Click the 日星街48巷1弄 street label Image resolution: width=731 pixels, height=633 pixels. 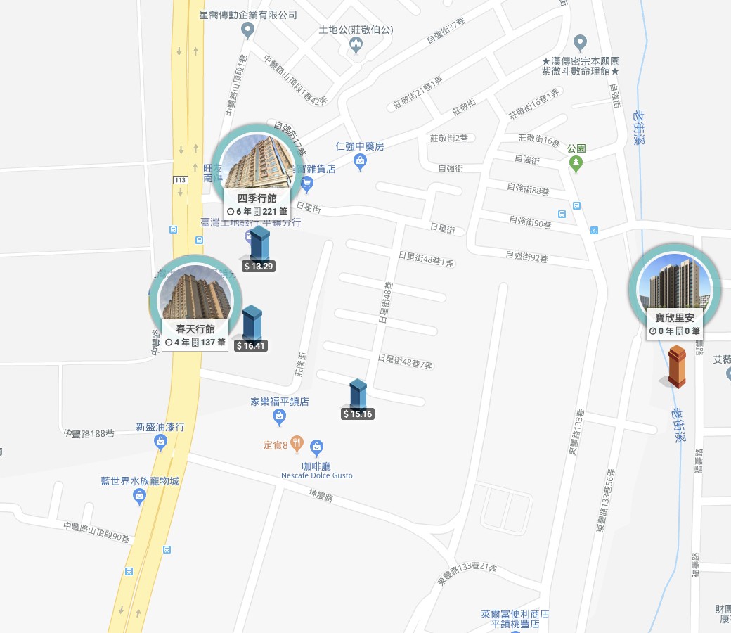[x=426, y=259]
